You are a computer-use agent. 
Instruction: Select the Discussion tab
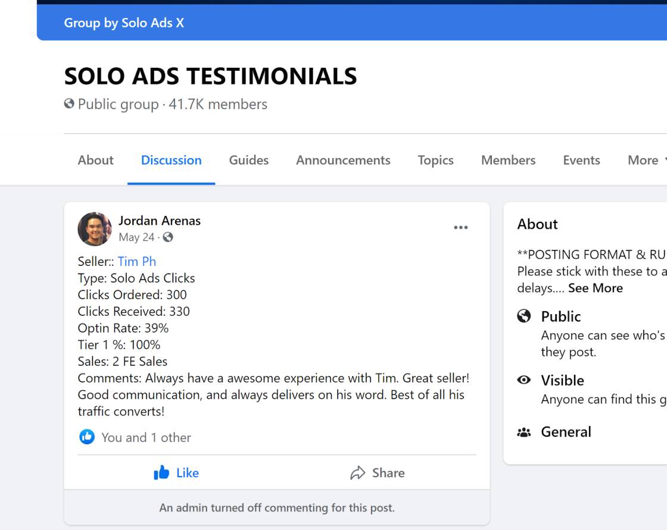click(172, 160)
